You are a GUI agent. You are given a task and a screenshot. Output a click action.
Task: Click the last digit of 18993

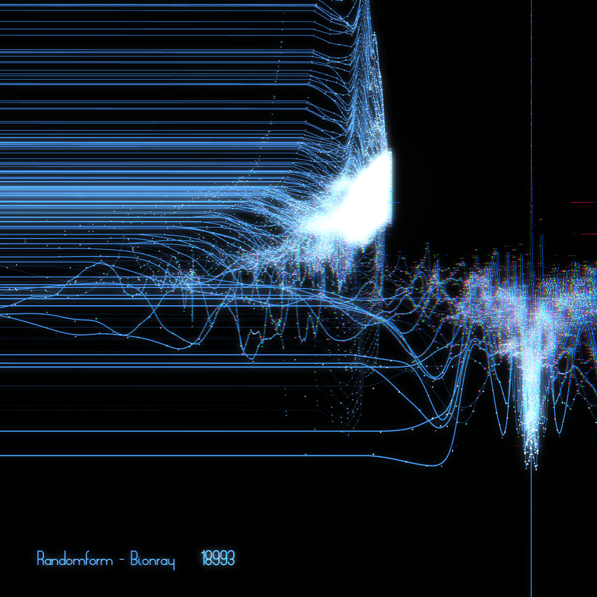[230, 559]
